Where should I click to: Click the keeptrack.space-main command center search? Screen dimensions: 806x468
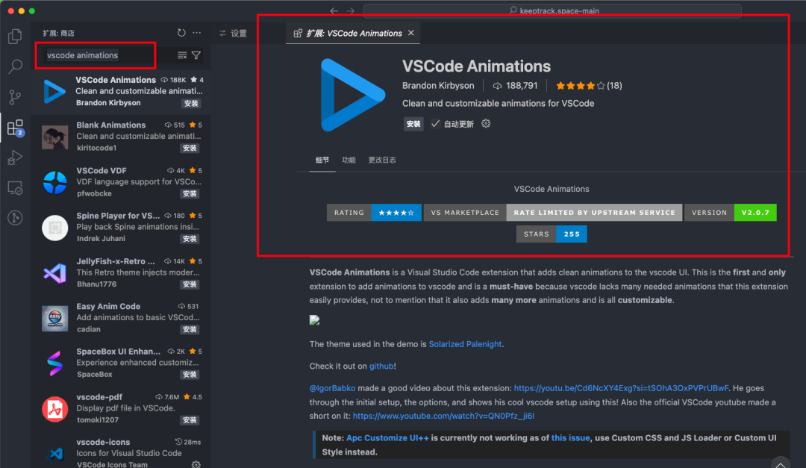[552, 10]
